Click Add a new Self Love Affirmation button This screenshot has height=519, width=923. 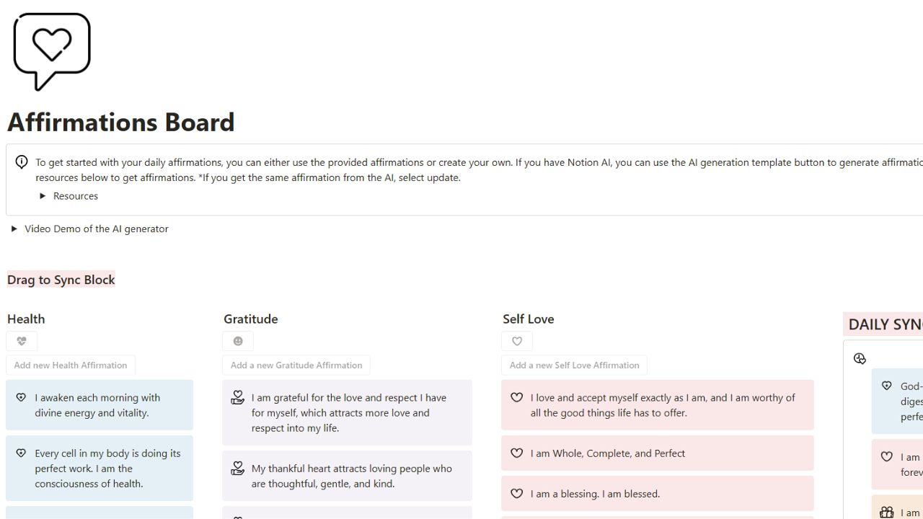click(x=574, y=365)
